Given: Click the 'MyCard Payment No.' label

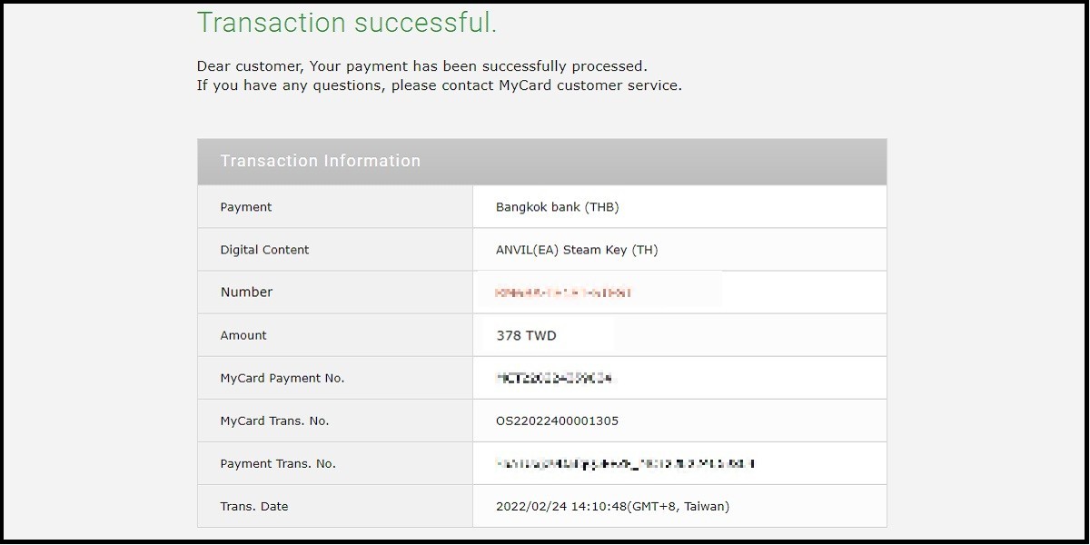Looking at the screenshot, I should (282, 378).
